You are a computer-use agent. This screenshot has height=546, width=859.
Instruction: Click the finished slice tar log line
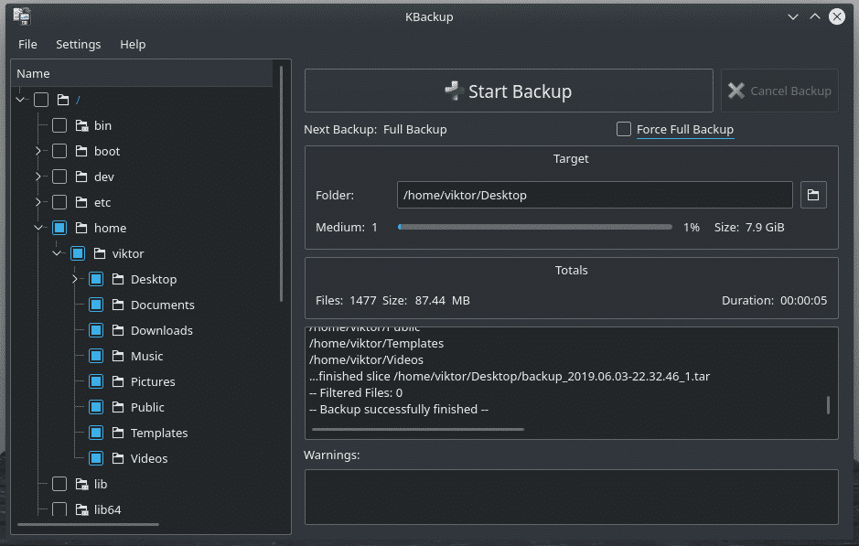510,377
